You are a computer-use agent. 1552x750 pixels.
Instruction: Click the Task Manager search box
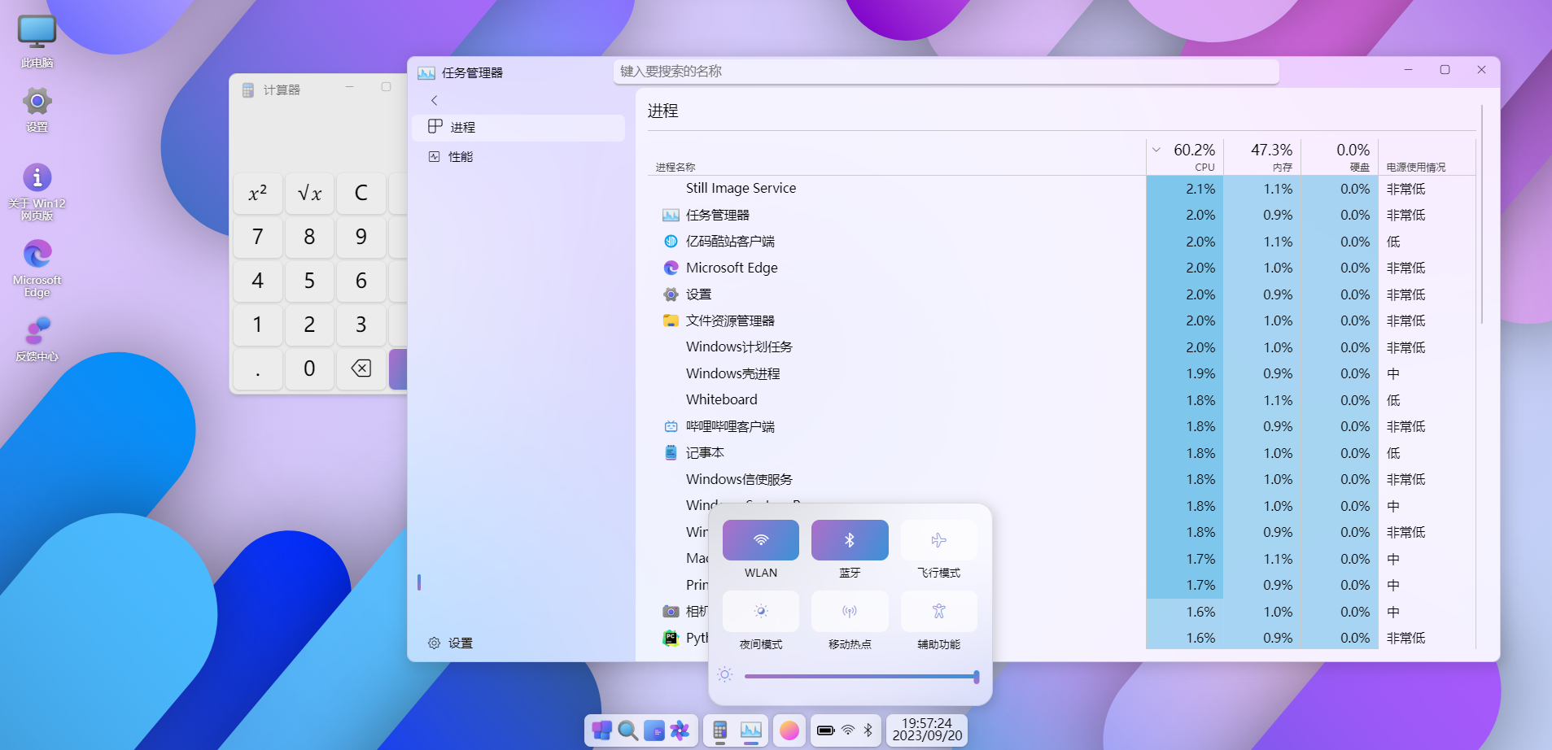pyautogui.click(x=946, y=72)
